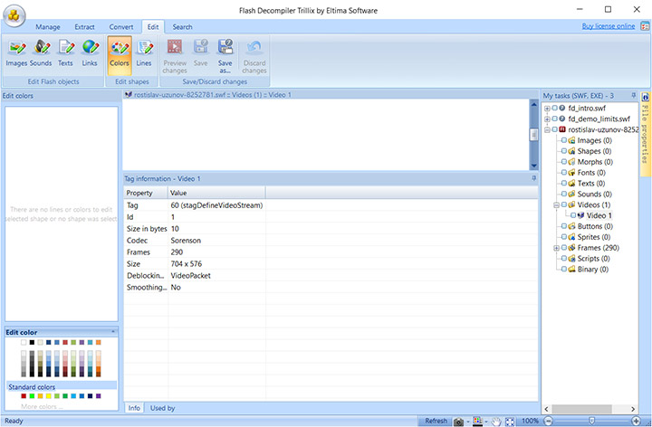
Task: Open the Lines shape editing tool
Action: tap(144, 52)
